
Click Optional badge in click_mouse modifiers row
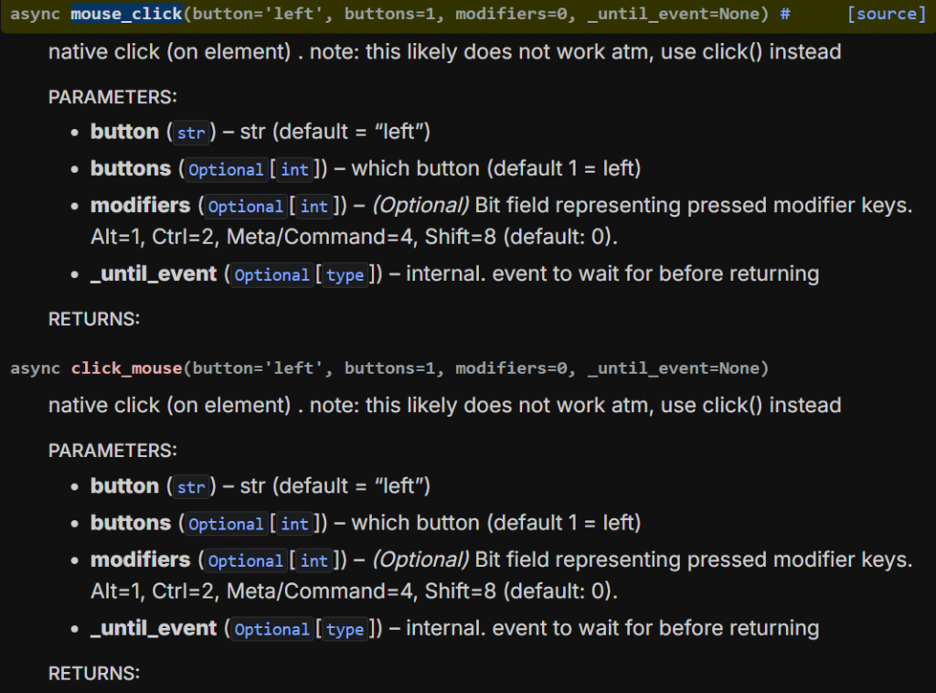246,561
